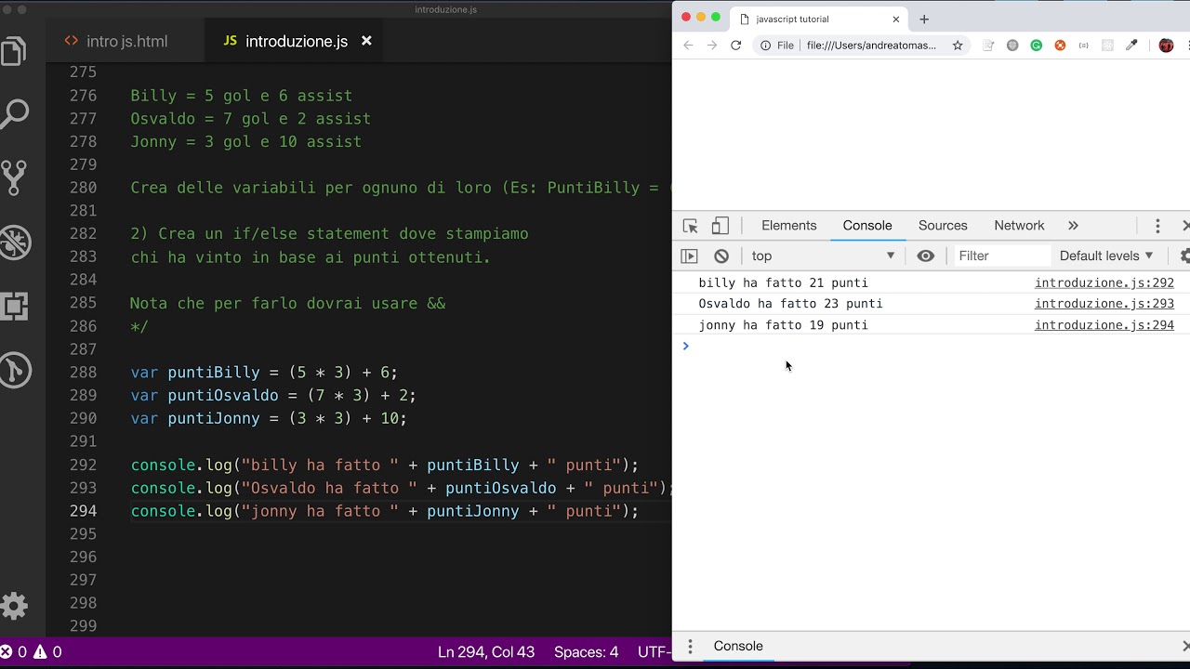Click the Spaces: 4 indentation setting
Screen dimensions: 1190x669
pos(586,652)
